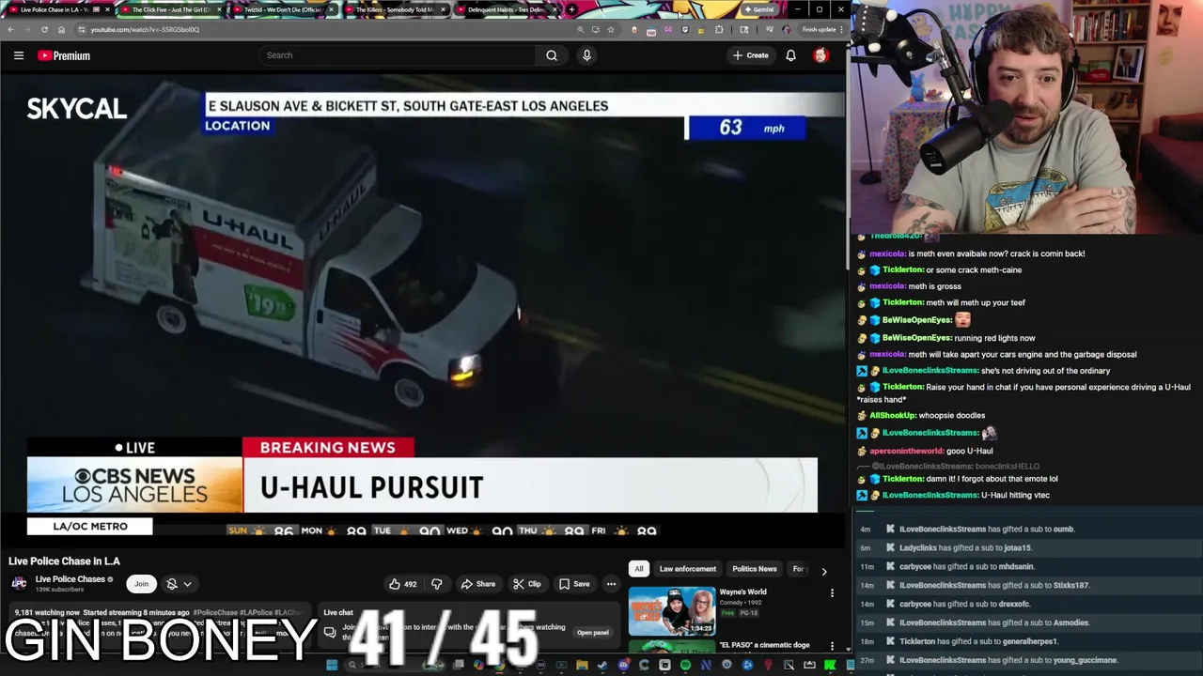Select the Politics News filter chip
The width and height of the screenshot is (1203, 676).
click(x=755, y=569)
